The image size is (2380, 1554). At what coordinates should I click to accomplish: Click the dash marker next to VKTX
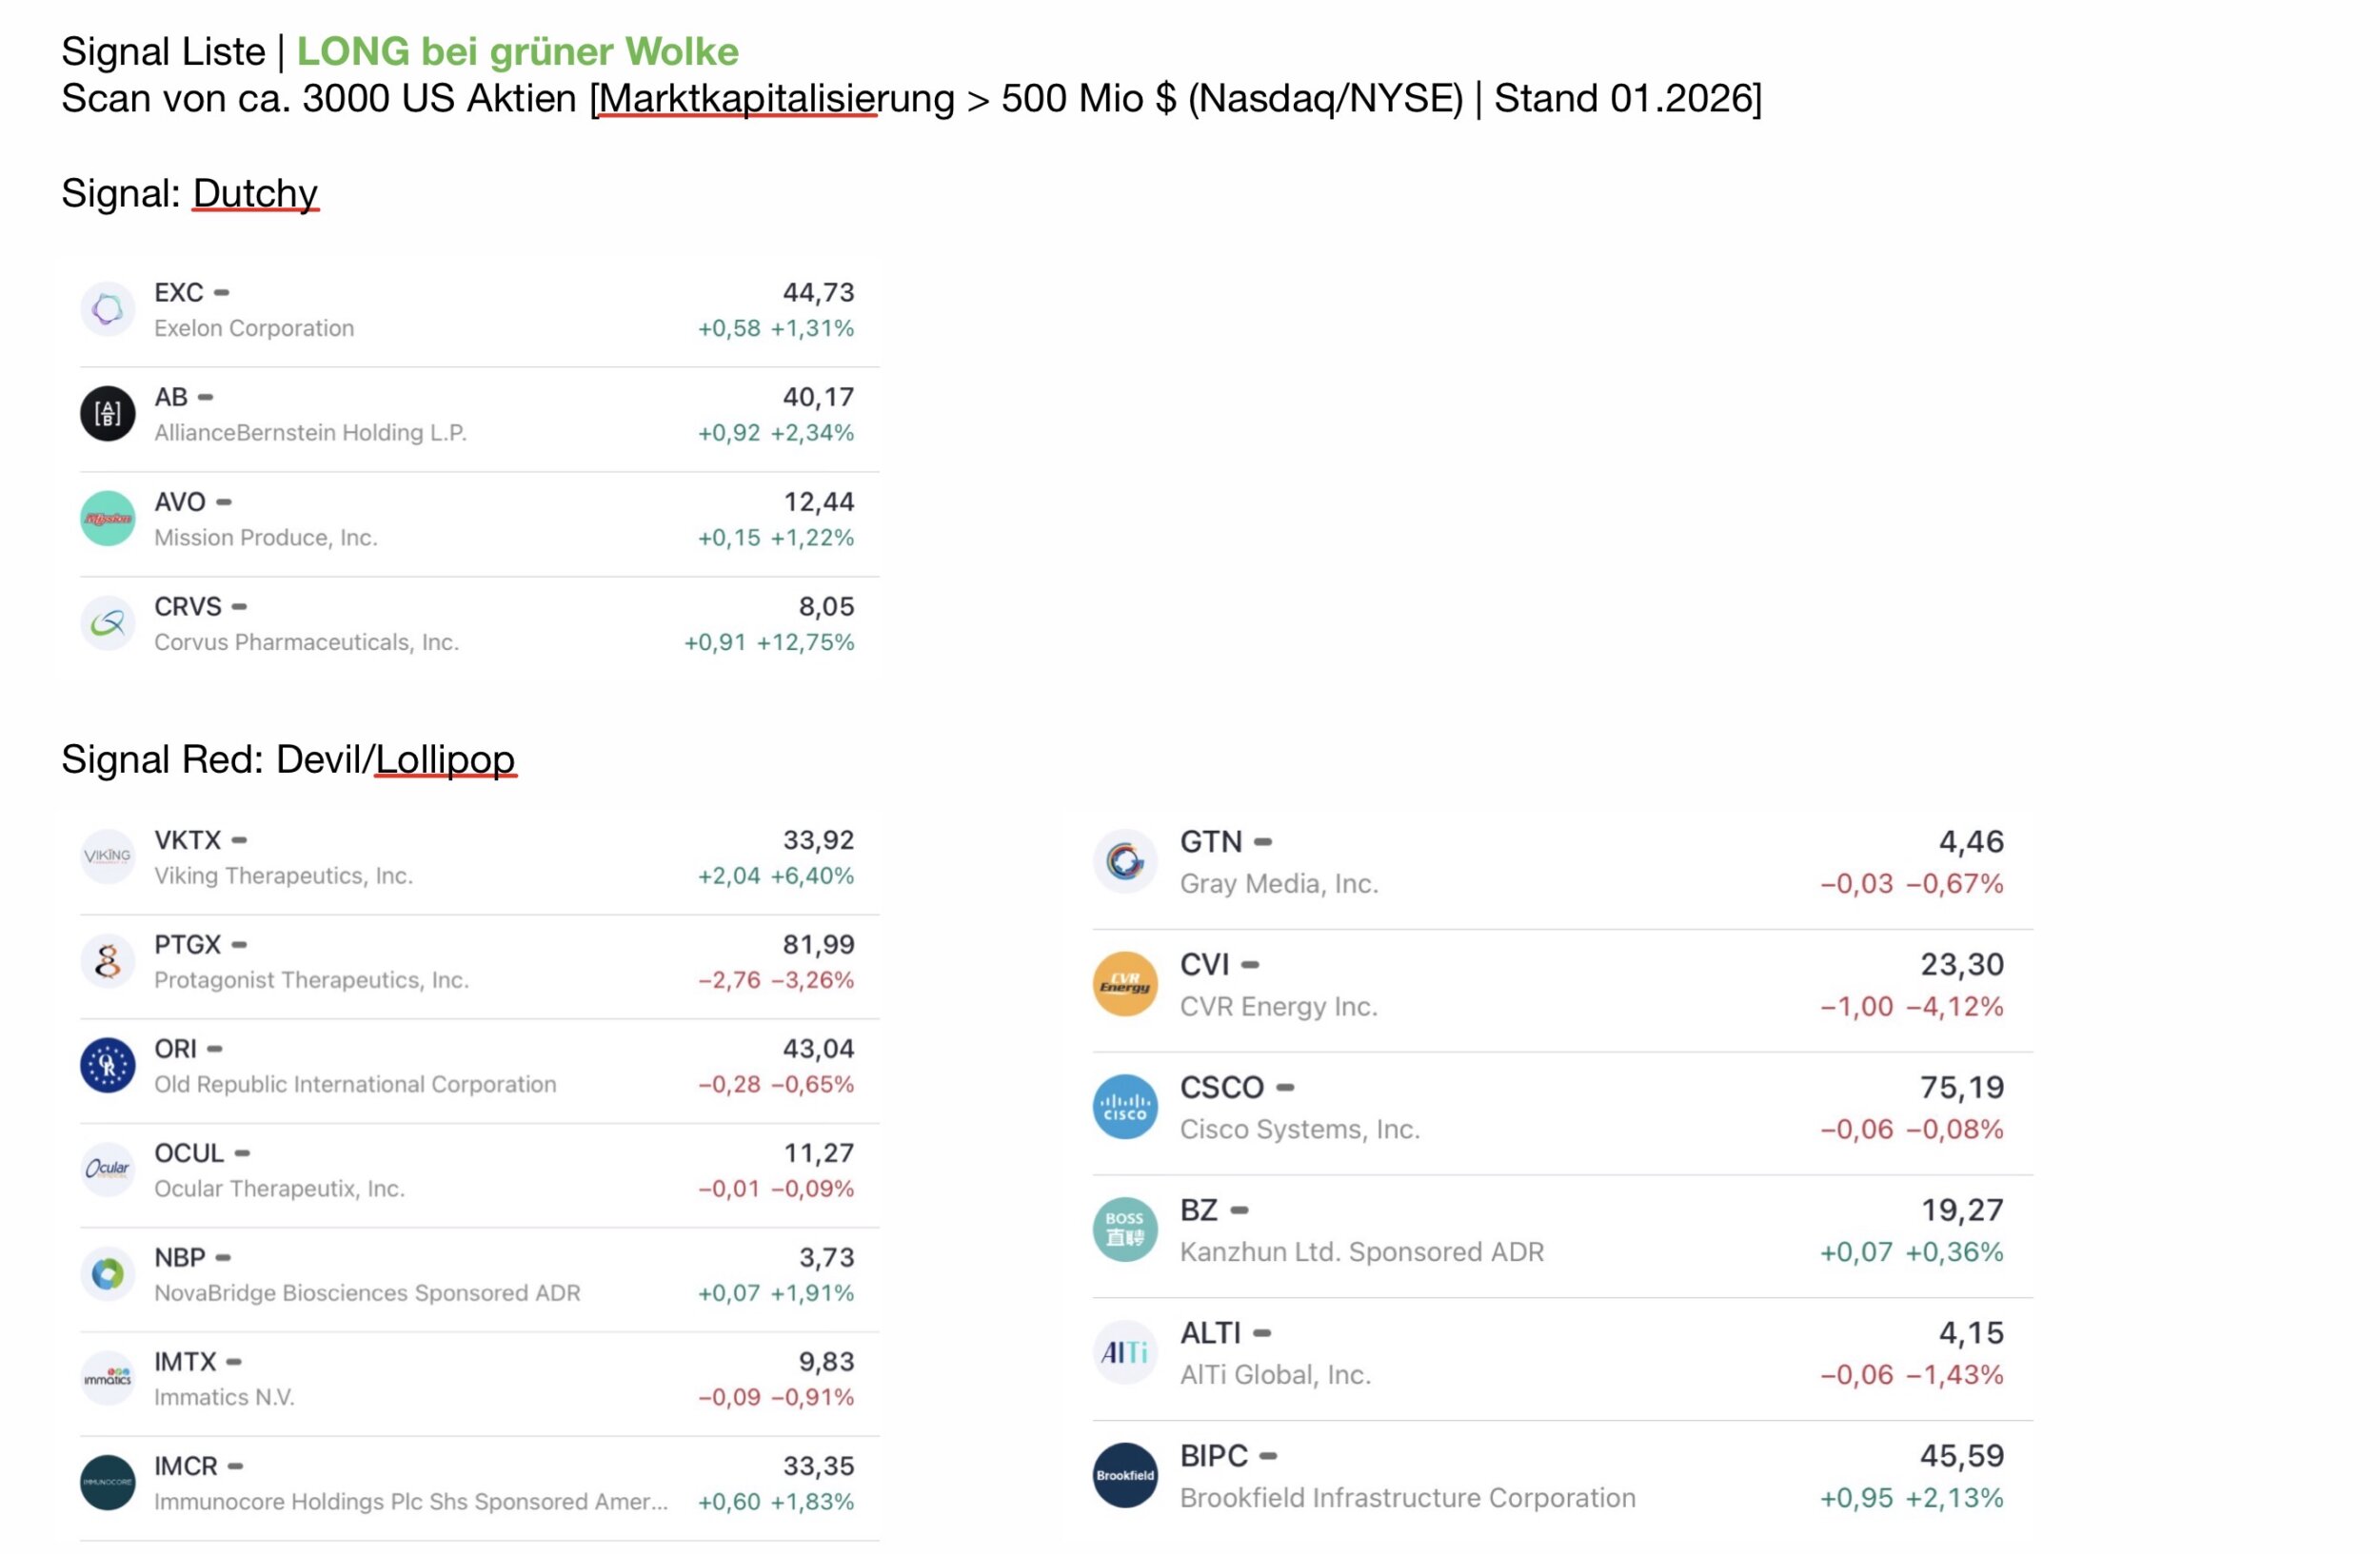pos(239,840)
